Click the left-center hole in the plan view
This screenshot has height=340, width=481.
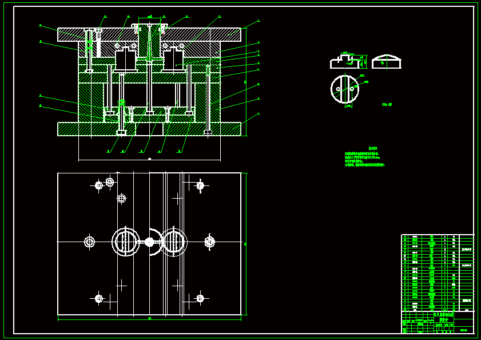tap(89, 242)
